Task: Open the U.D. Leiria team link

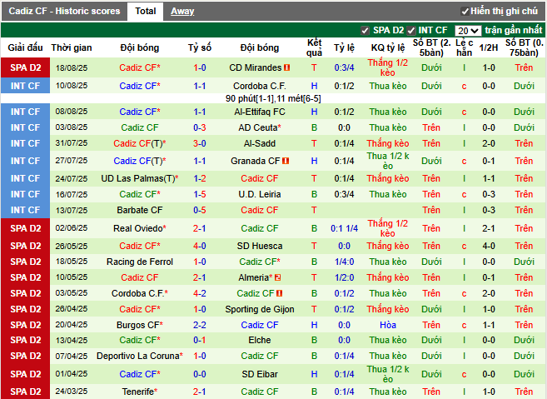Action: point(260,194)
